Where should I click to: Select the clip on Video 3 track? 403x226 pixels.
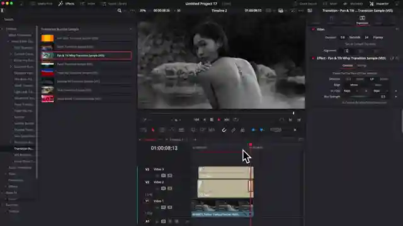[x=225, y=173]
